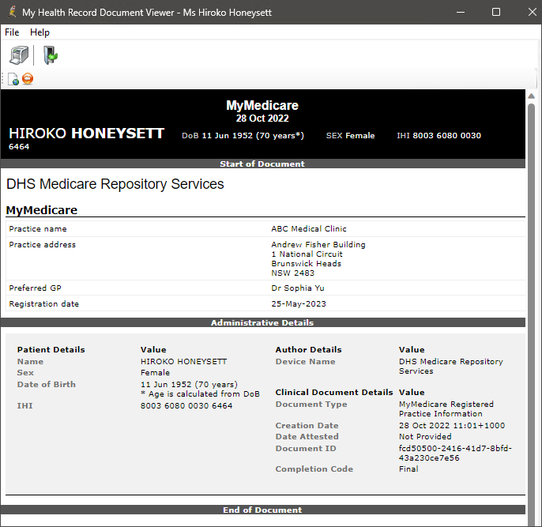
Task: Click the Start of Document bar
Action: tap(262, 164)
